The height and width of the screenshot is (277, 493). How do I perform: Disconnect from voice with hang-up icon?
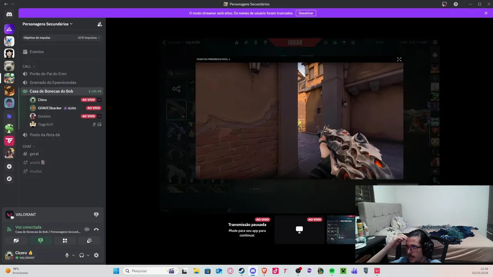click(96, 229)
